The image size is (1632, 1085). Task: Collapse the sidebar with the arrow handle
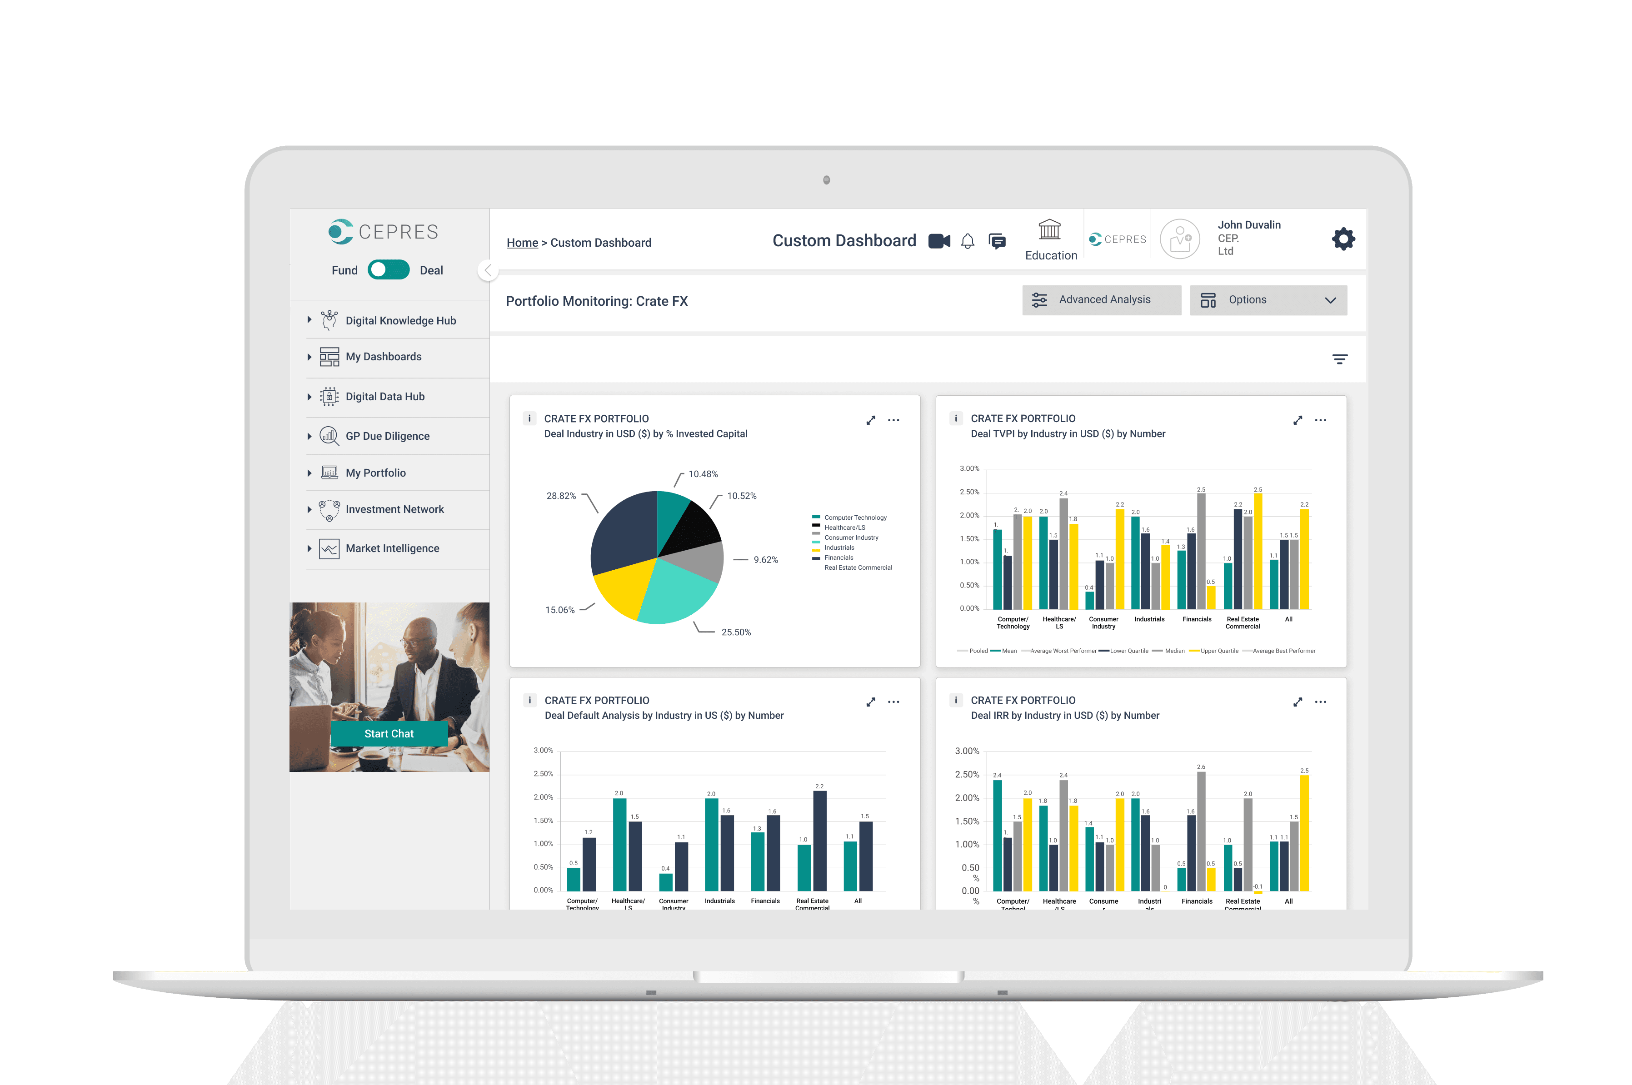[488, 270]
